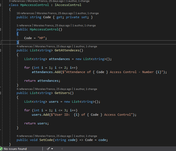Click the "void" return type of SetCode
Image resolution: width=176 pixels, height=151 pixels.
click(34, 140)
